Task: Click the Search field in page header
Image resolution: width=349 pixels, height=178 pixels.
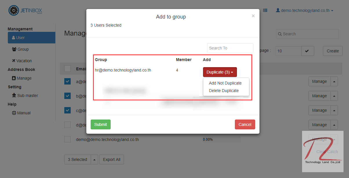Action: pyautogui.click(x=307, y=34)
